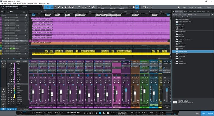The height and width of the screenshot is (116, 214).
Task: Expand the Roland Cloud folder
Action: (175, 51)
